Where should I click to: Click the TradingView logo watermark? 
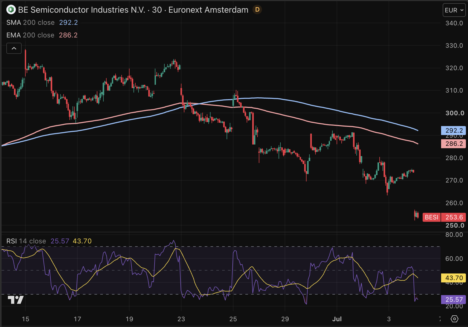pos(16,300)
